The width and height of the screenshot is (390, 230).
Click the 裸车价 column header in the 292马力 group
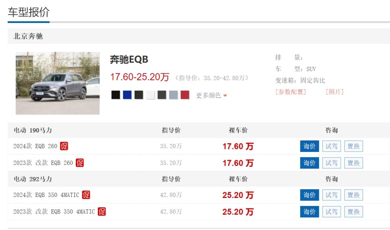(238, 179)
